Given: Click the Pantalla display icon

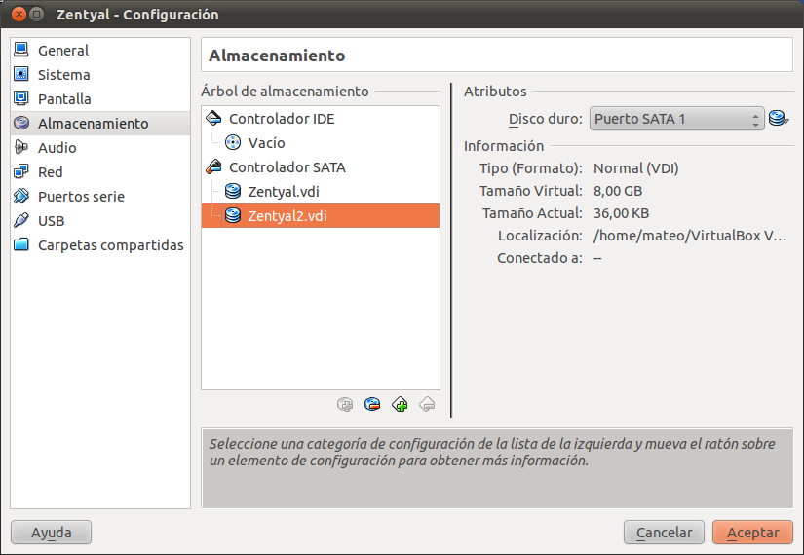Looking at the screenshot, I should coord(21,98).
